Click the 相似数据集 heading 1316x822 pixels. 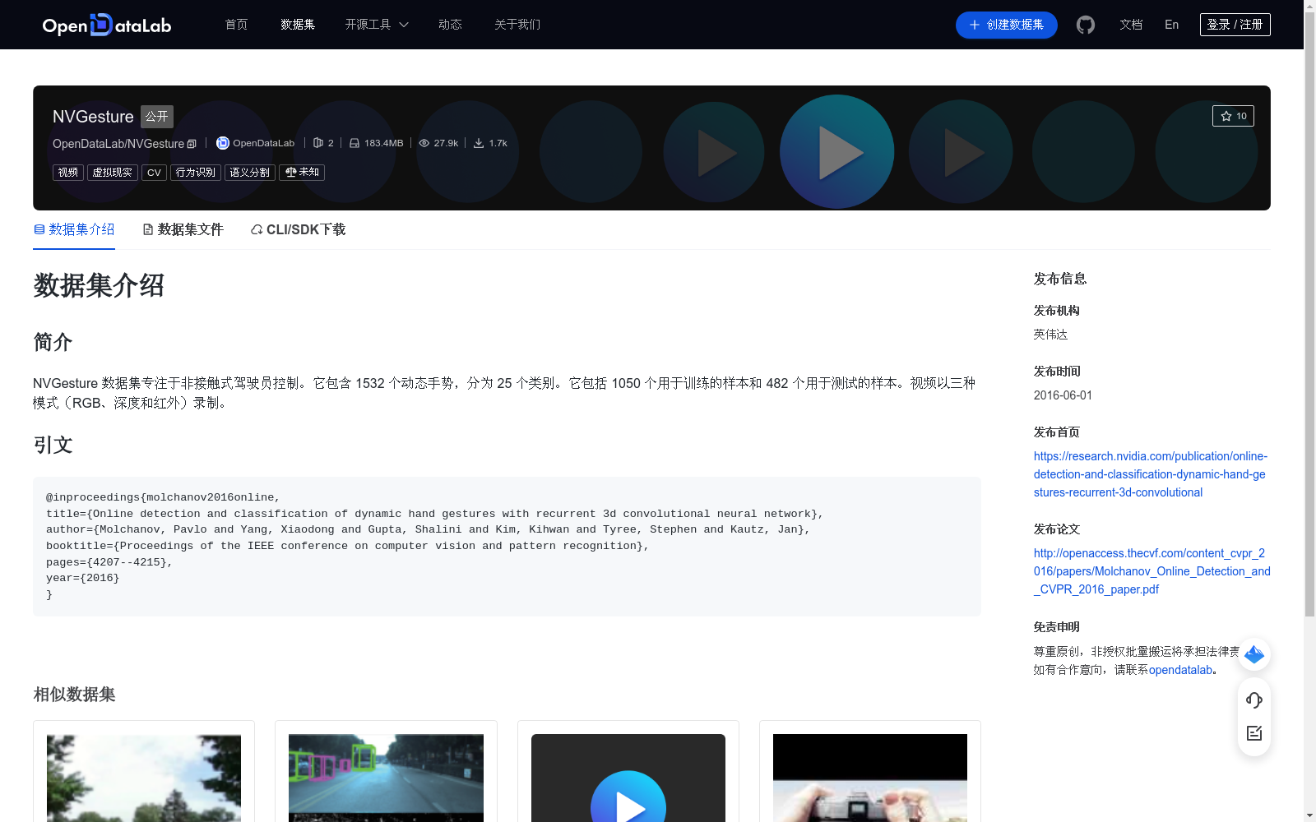coord(74,695)
